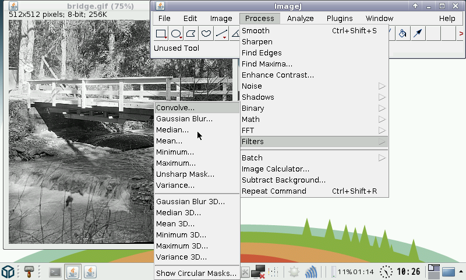Choose Enhance Contrast...
This screenshot has height=280, width=466.
(x=314, y=75)
